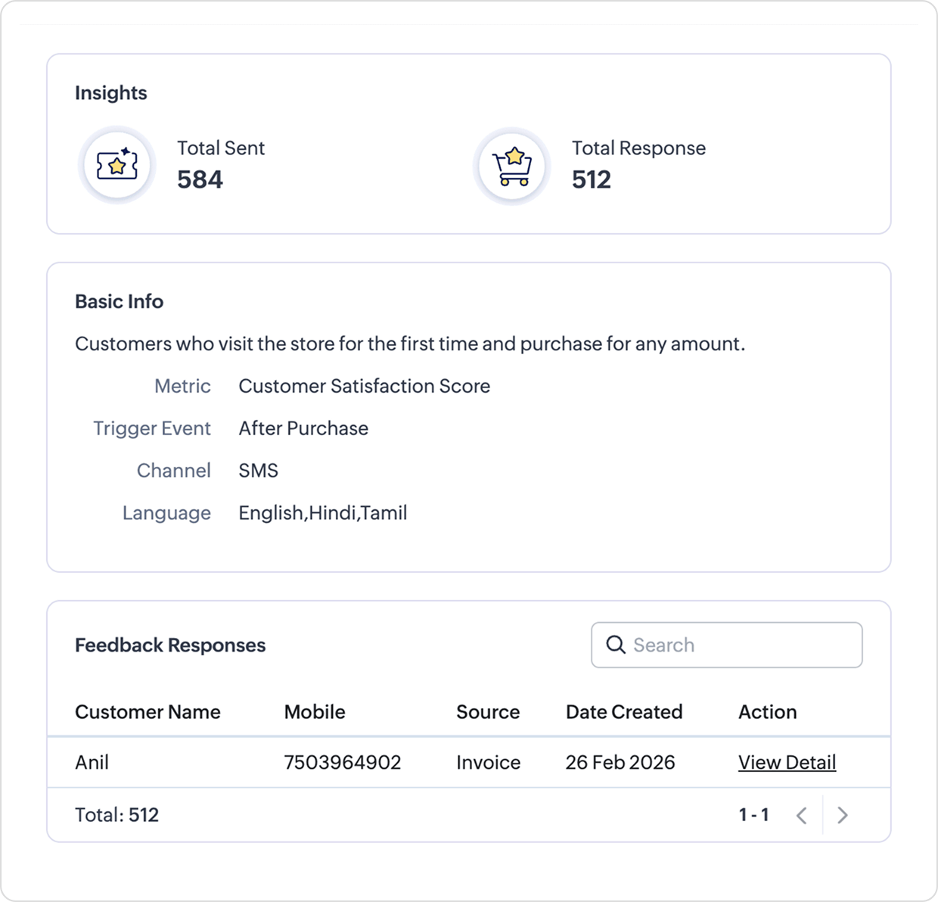938x902 pixels.
Task: Click the previous page chevron
Action: coord(802,815)
